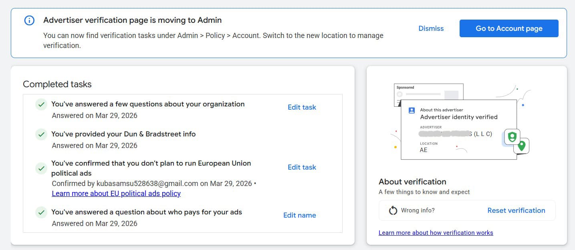Click the Sponsored ad preview illustration

[428, 91]
